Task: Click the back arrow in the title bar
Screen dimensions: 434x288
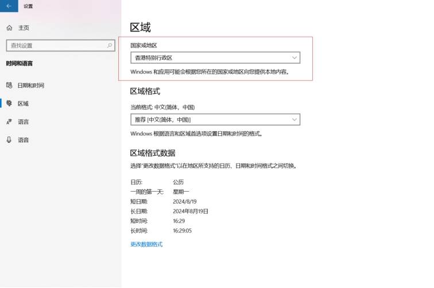Action: point(8,6)
